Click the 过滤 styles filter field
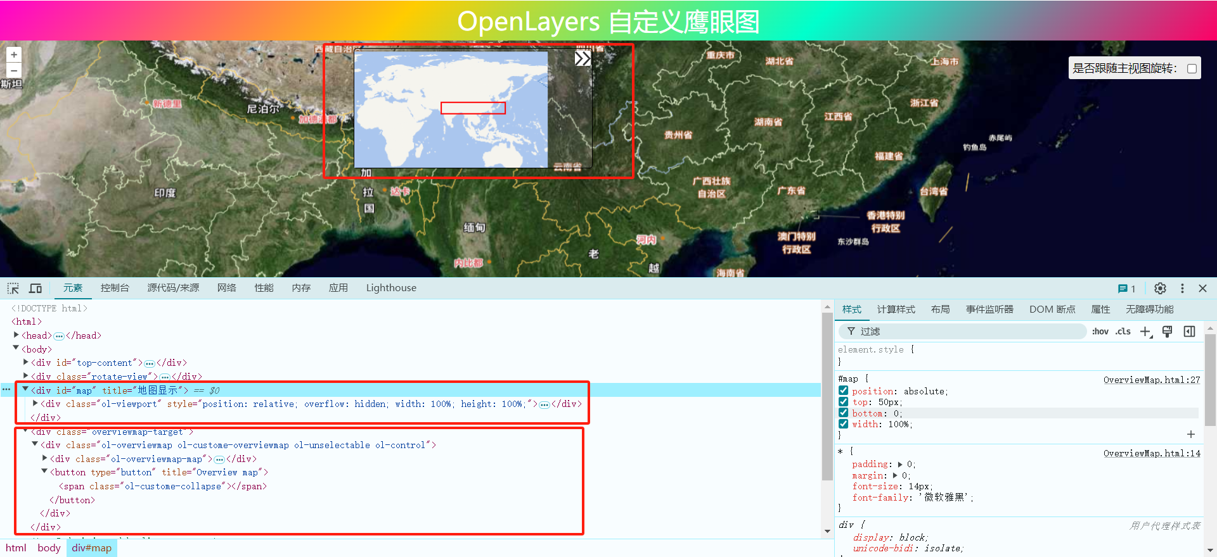1217x557 pixels. (962, 332)
